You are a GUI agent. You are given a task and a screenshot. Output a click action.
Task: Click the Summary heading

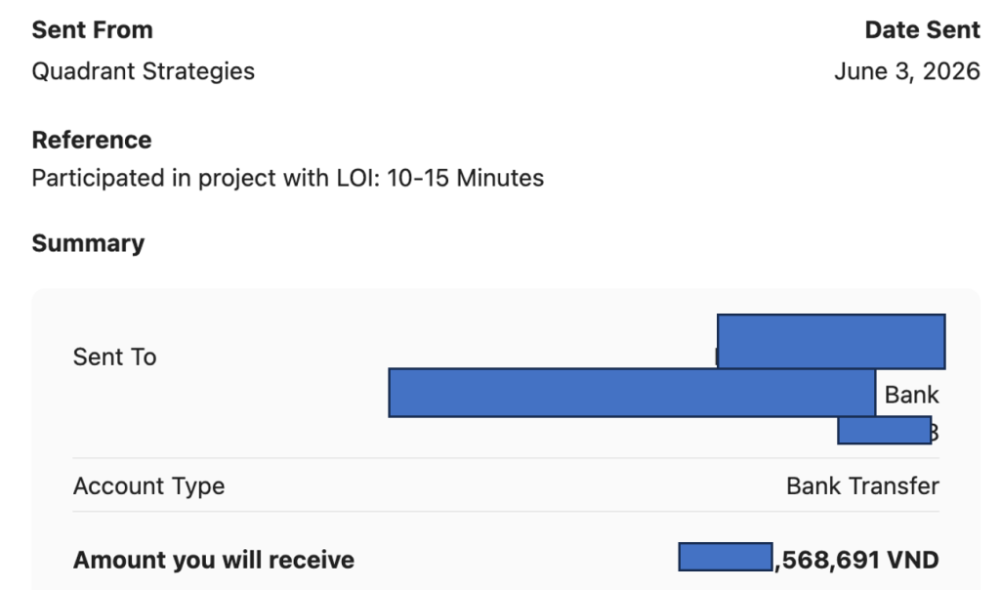pos(88,243)
